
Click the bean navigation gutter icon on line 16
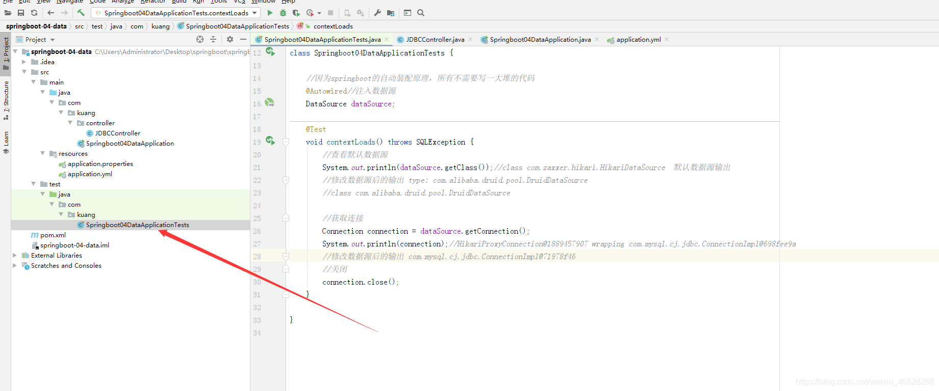click(x=270, y=102)
